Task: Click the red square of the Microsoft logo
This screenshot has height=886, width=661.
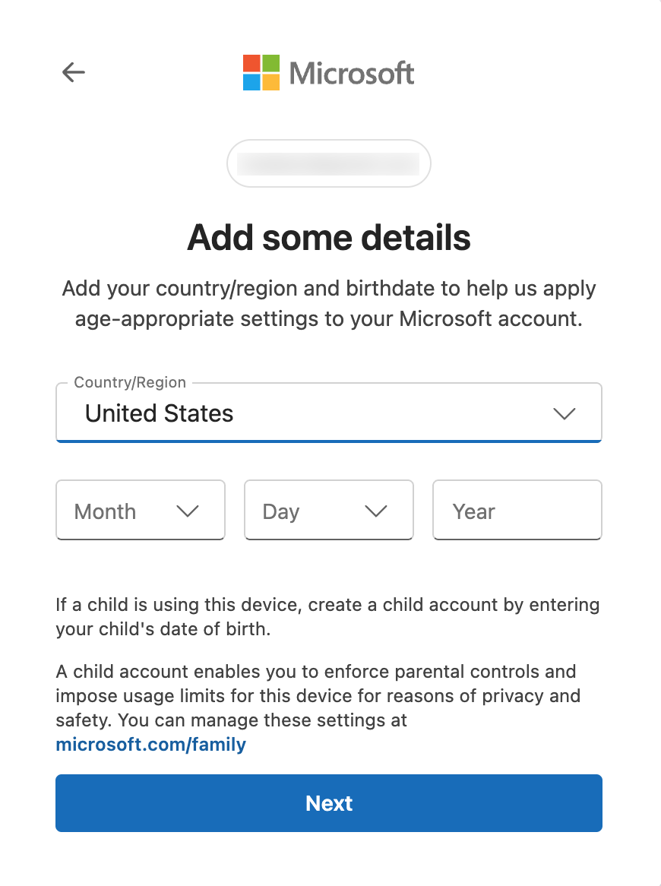Action: point(251,63)
